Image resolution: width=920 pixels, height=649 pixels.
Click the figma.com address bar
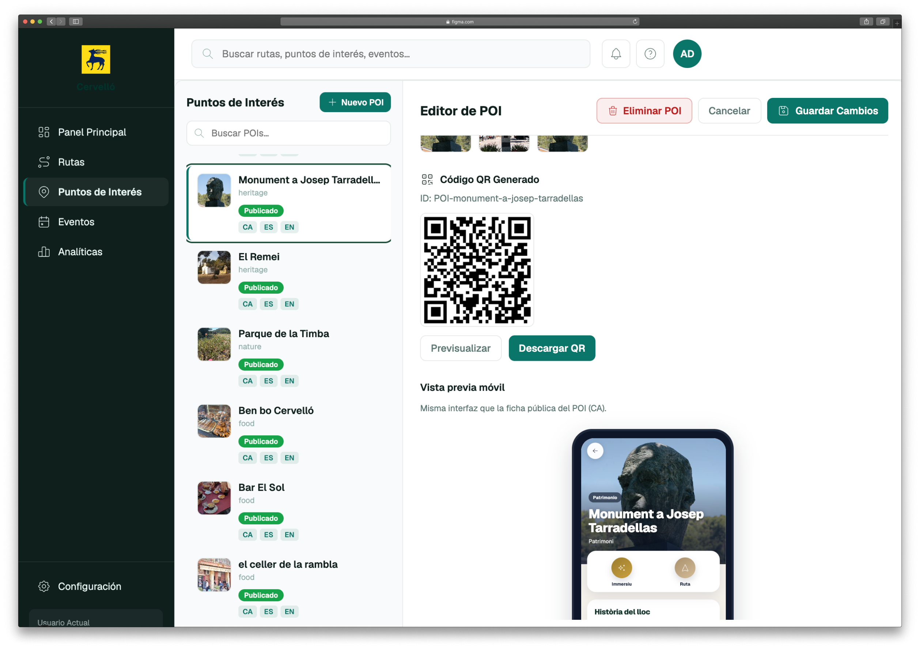(459, 22)
